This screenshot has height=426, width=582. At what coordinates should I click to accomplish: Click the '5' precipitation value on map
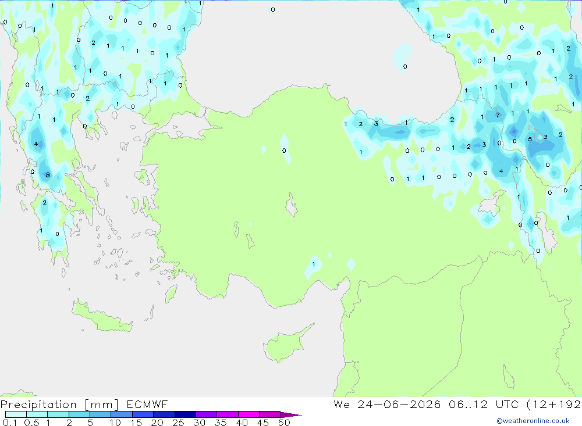[530, 139]
